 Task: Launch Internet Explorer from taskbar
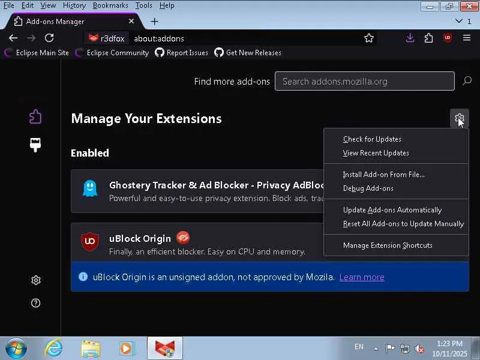click(x=53, y=349)
